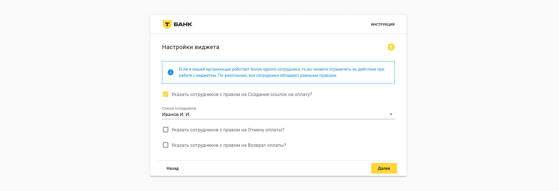The image size is (559, 191).
Task: Tick the Возврат оплаты checkbox
Action: pyautogui.click(x=165, y=145)
